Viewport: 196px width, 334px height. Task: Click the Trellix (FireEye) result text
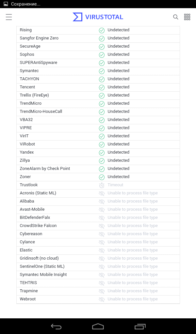pos(118,95)
